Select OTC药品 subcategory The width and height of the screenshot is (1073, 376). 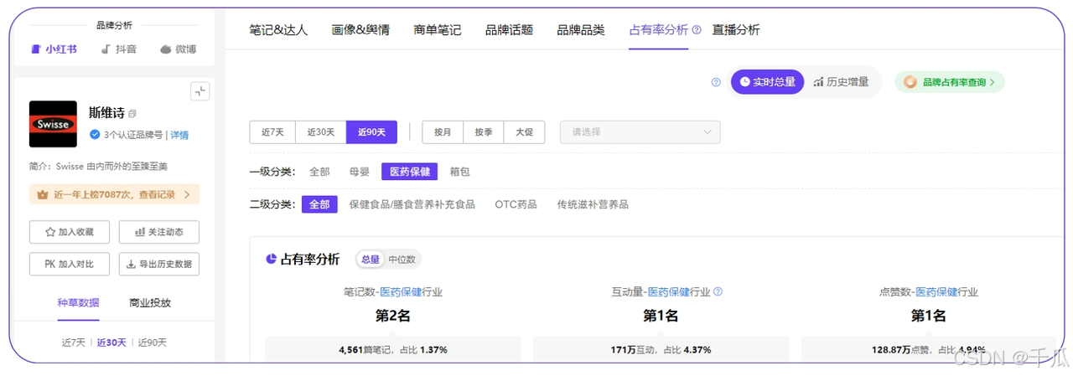(x=516, y=204)
